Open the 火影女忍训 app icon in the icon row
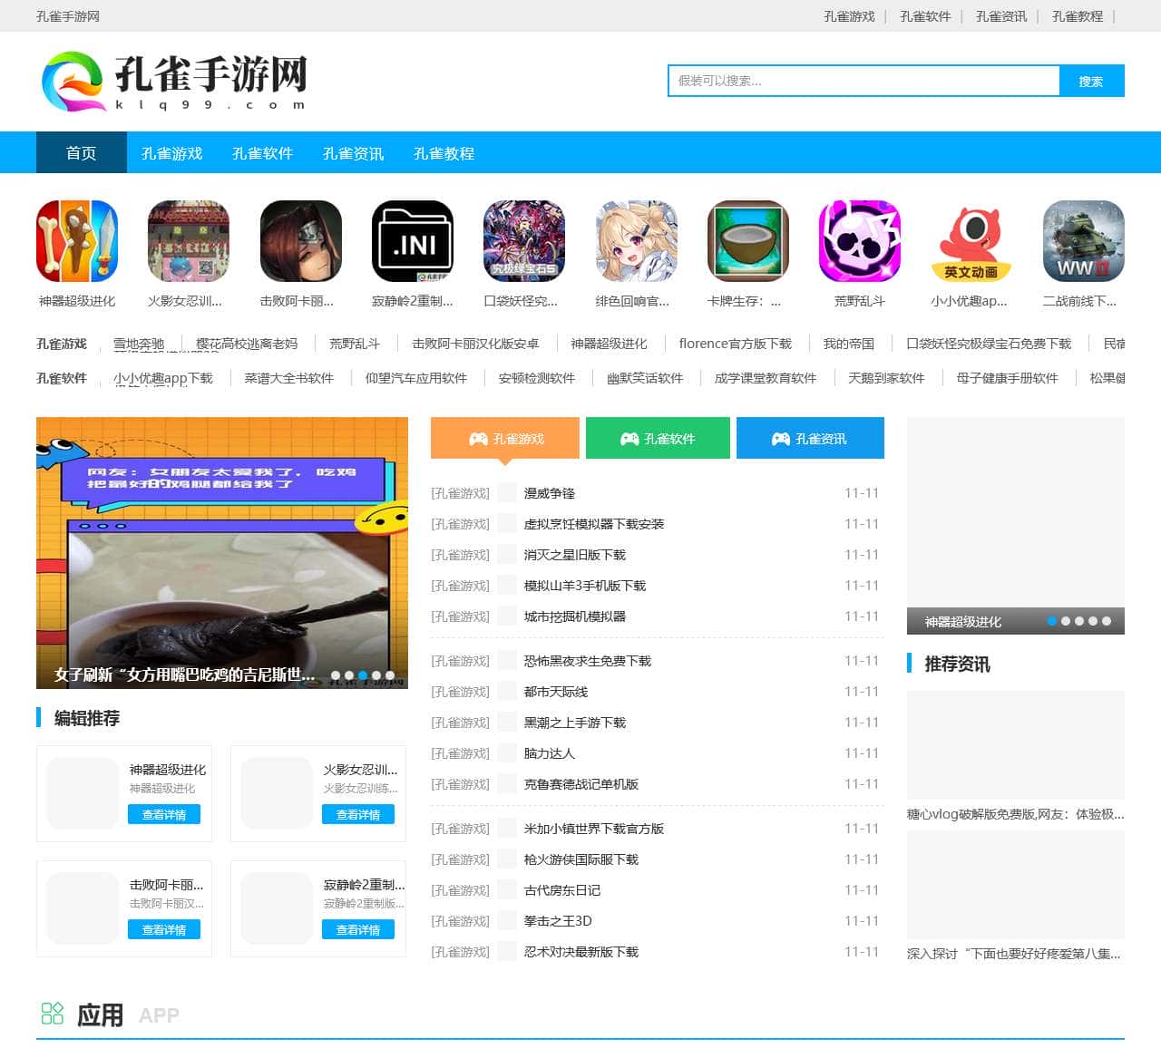 (189, 241)
